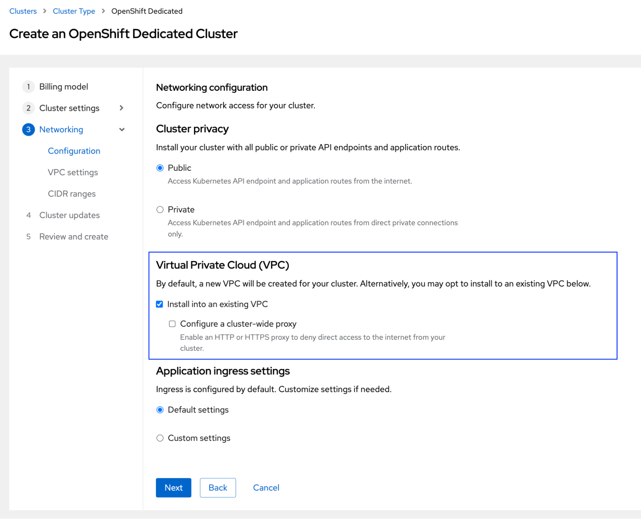641x519 pixels.
Task: Select the Private cluster privacy option
Action: [160, 209]
